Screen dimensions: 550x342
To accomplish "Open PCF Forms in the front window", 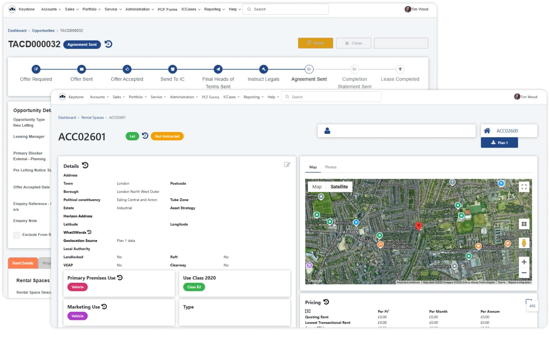I will pos(210,97).
